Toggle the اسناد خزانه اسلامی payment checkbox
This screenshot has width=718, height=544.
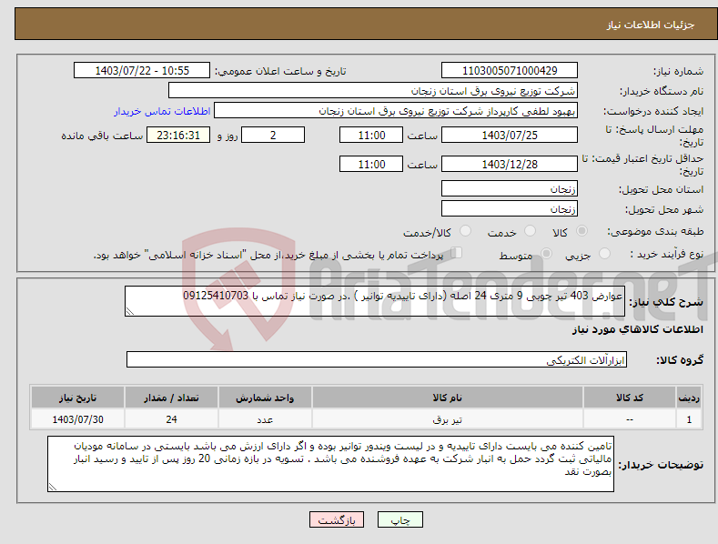click(457, 253)
